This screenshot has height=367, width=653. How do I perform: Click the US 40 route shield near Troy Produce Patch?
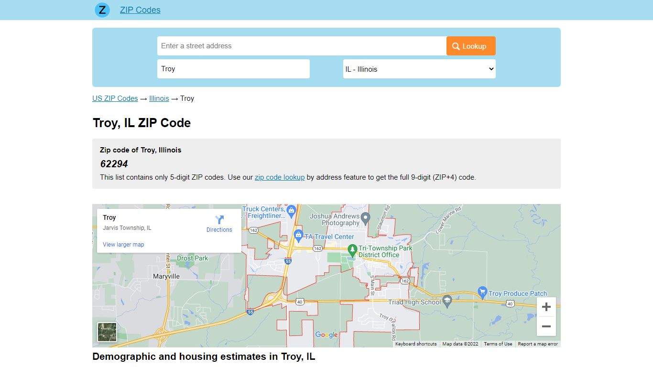510,304
